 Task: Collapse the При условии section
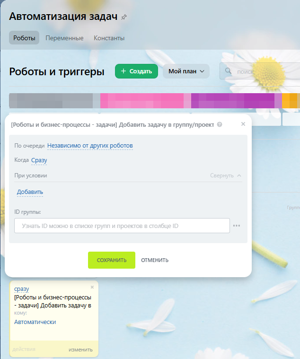pos(226,175)
